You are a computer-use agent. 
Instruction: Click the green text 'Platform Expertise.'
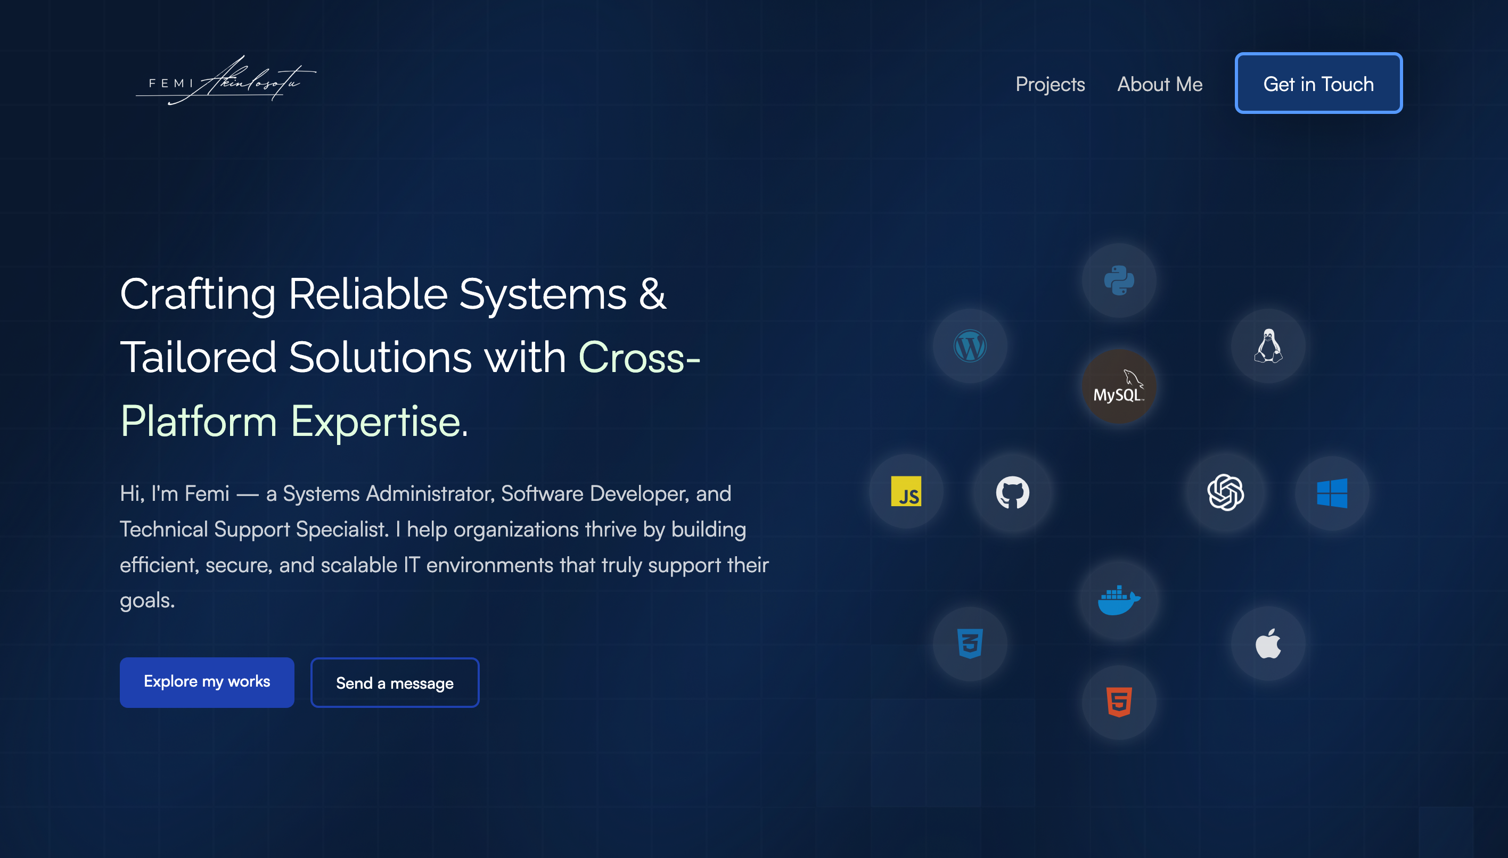click(294, 422)
